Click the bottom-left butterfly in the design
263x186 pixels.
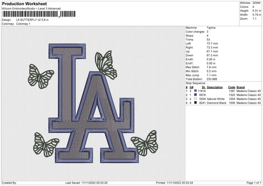pos(46,145)
